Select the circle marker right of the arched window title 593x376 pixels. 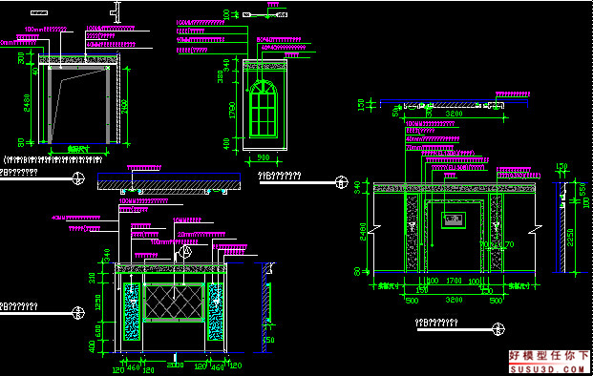pyautogui.click(x=342, y=182)
